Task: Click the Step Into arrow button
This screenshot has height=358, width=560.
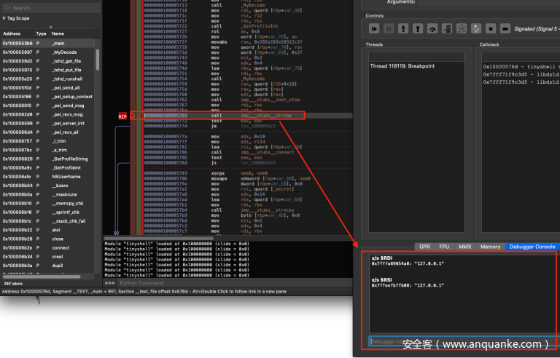Action: pos(403,28)
